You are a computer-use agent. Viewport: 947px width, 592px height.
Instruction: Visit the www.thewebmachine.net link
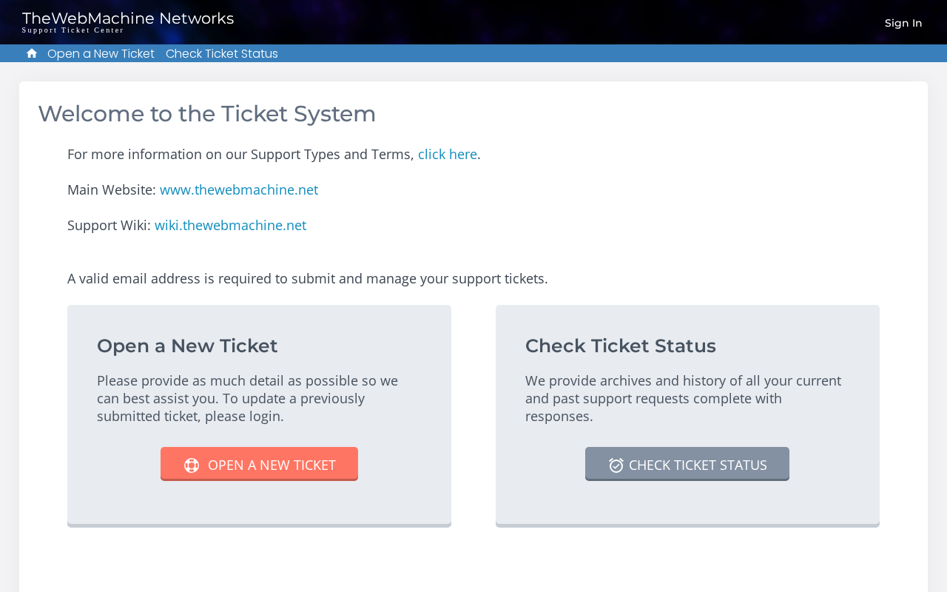[239, 189]
